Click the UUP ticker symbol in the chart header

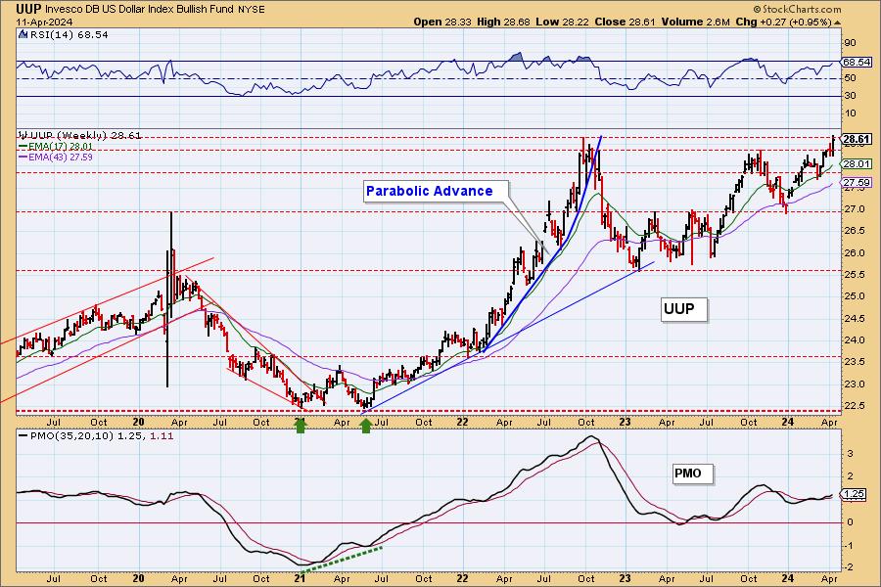(28, 9)
